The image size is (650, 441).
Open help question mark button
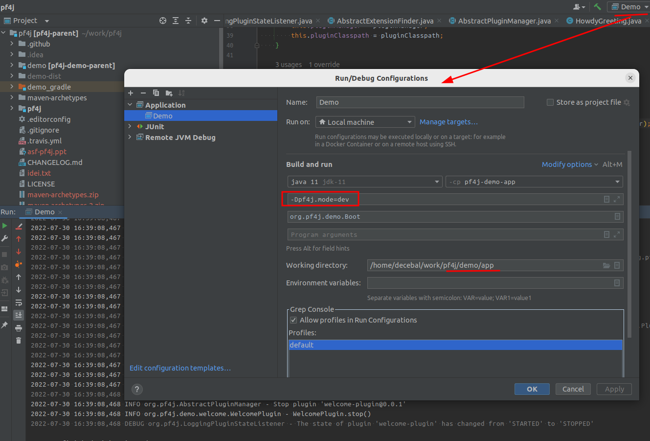pos(137,390)
